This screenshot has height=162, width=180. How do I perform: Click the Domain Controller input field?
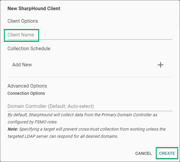[x=90, y=106]
